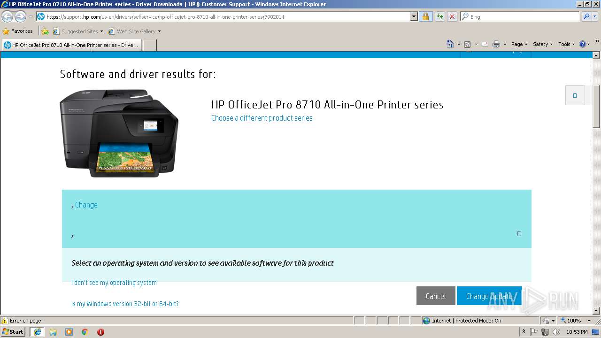Screen dimensions: 601x338
Task: Open the Windows Media Player taskbar icon
Action: pyautogui.click(x=69, y=332)
